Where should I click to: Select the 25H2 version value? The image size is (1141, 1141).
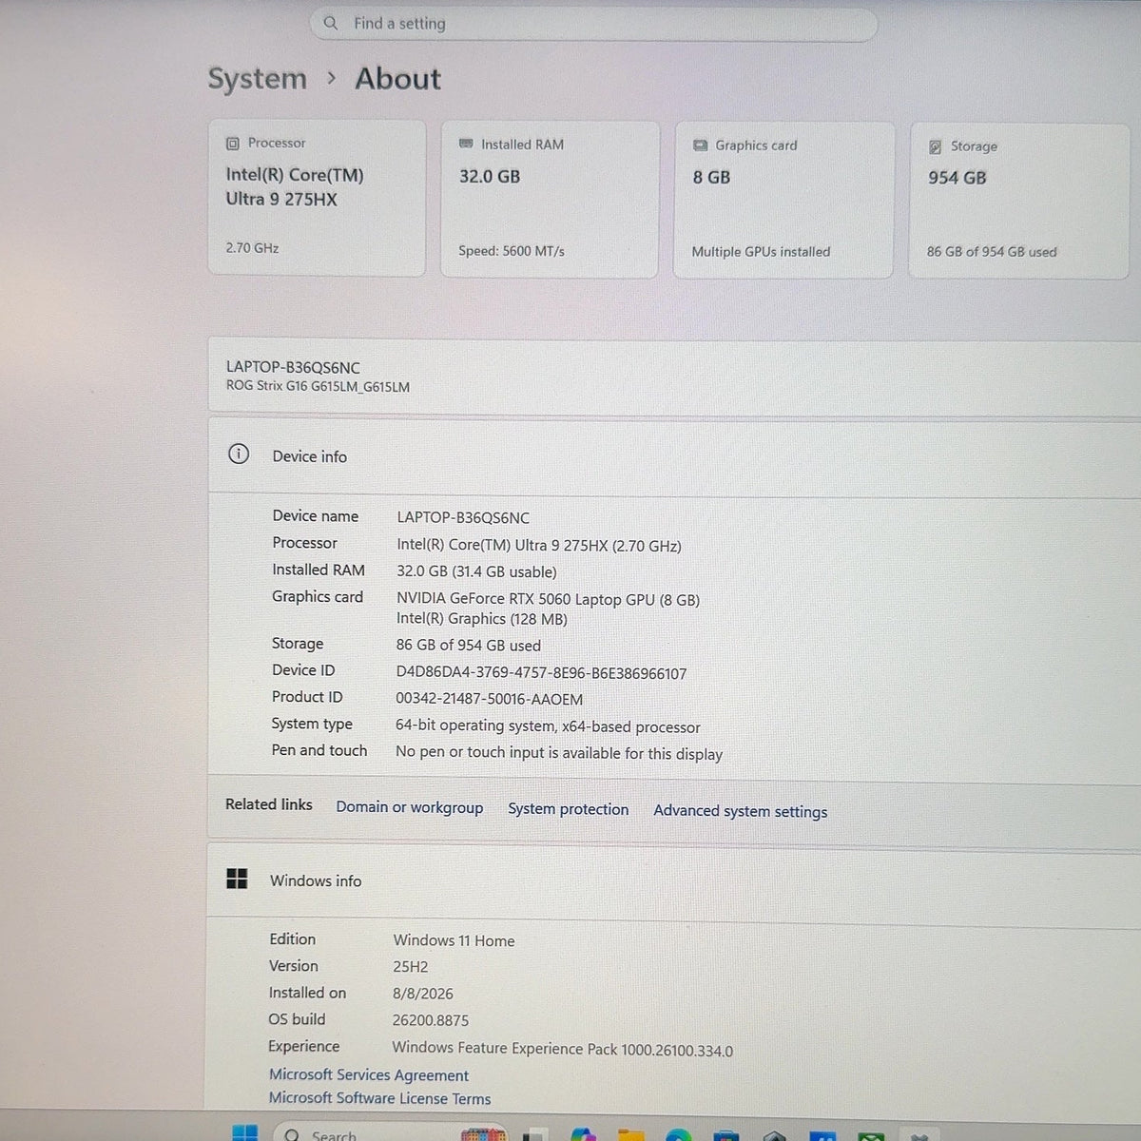coord(411,967)
